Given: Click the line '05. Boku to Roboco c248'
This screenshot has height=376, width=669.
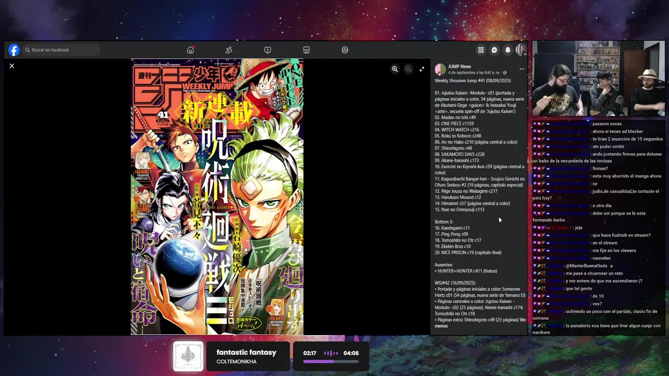Looking at the screenshot, I should (458, 136).
